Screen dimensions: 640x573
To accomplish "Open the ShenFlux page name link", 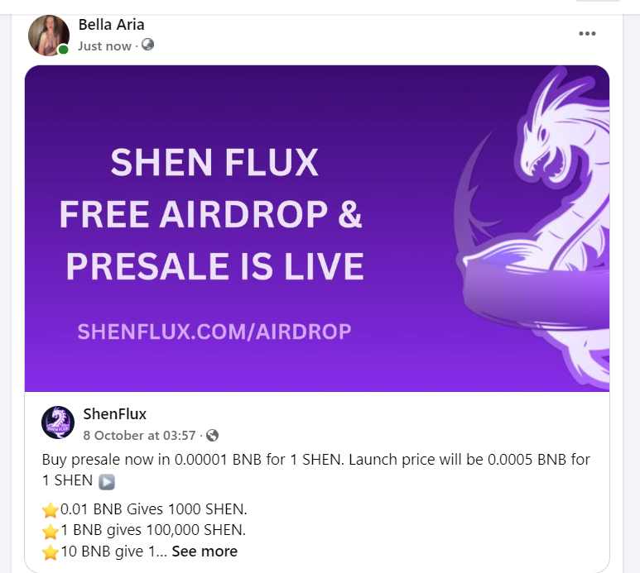I will 115,414.
